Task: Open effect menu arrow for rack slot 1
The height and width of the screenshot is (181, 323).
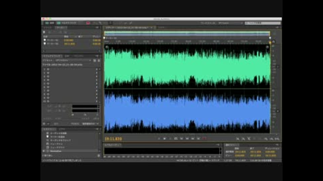Action: pos(97,69)
